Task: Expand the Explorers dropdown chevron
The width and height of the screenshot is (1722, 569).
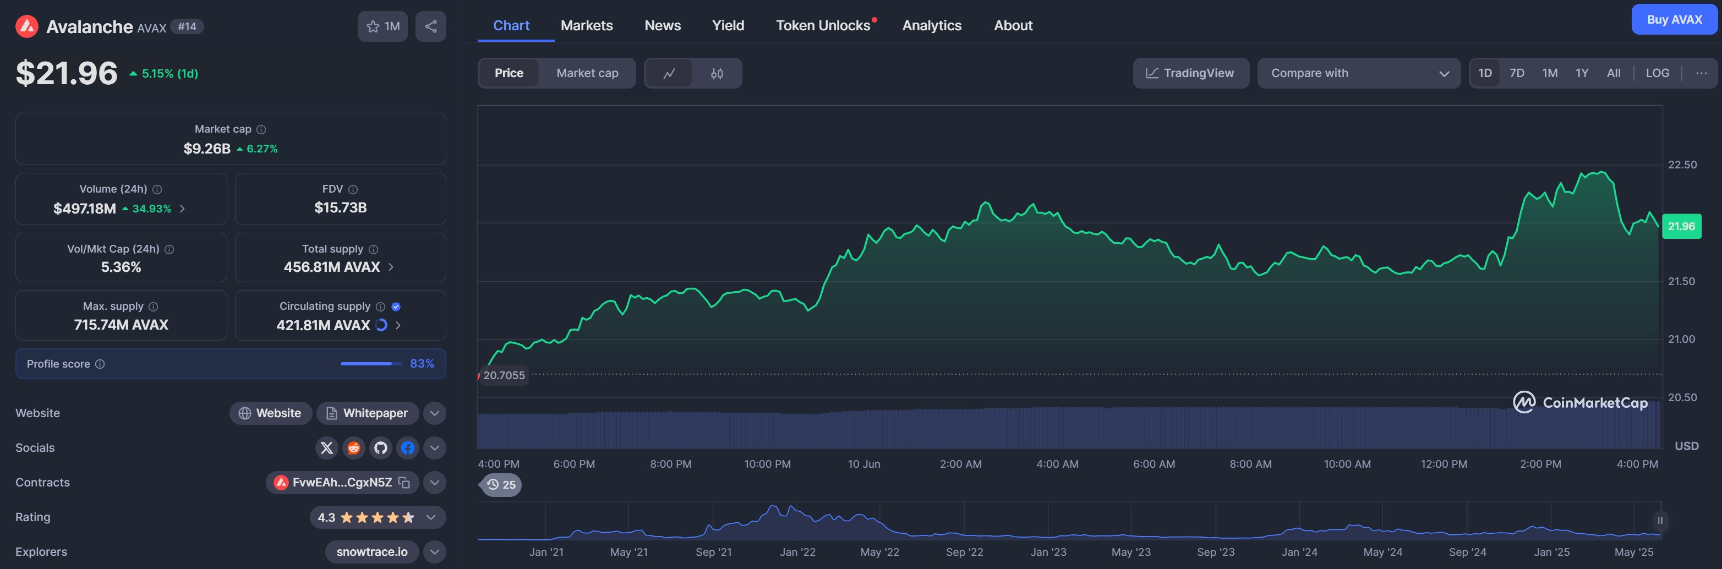Action: click(x=435, y=552)
